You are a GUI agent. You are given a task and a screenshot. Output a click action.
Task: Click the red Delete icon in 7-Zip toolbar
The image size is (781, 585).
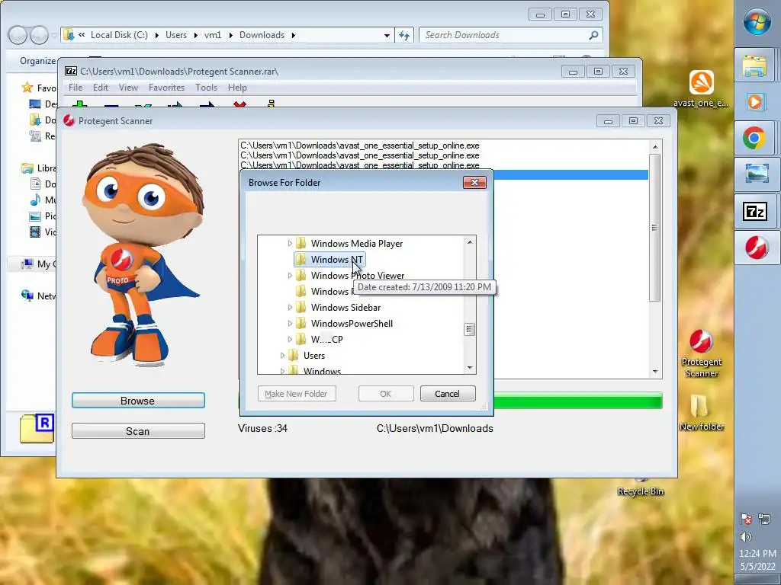point(240,104)
